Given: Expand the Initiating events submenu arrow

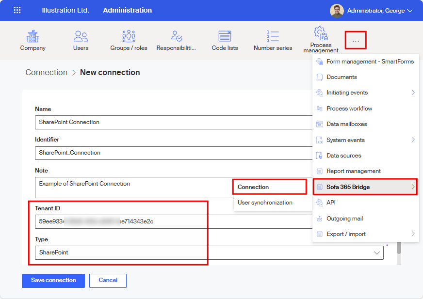Looking at the screenshot, I should click(x=413, y=93).
